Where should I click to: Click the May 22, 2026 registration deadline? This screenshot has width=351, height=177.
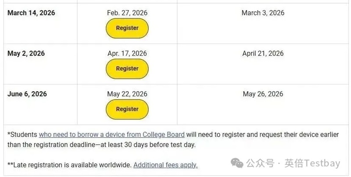pos(127,94)
